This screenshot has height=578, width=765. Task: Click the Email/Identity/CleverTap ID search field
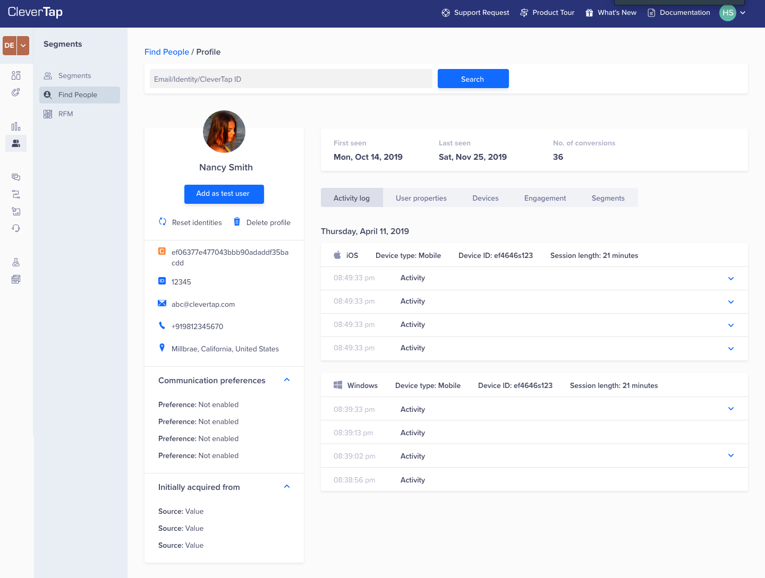pos(291,79)
